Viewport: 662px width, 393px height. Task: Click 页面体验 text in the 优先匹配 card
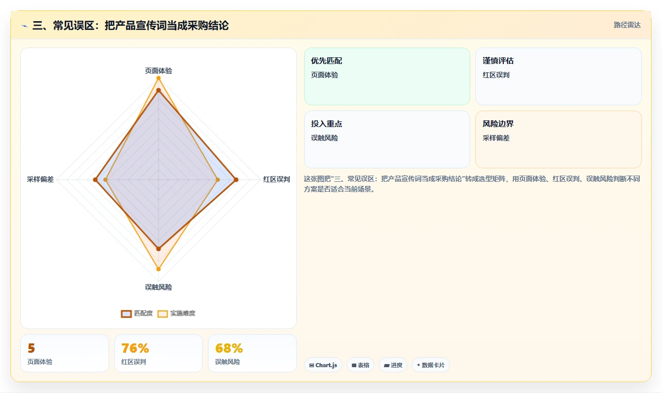click(x=324, y=75)
